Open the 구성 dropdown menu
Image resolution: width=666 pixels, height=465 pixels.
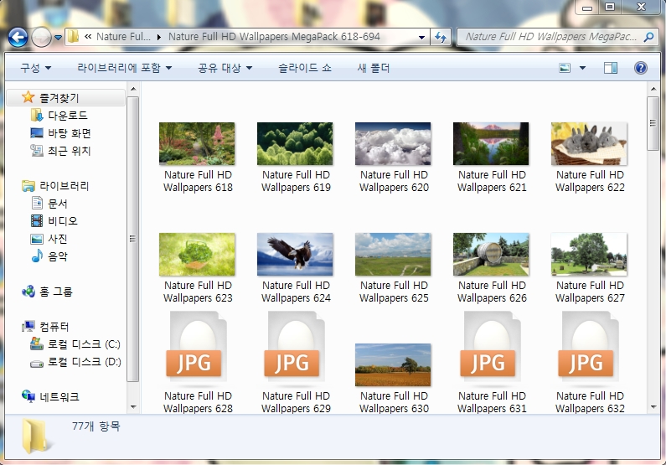pyautogui.click(x=35, y=68)
